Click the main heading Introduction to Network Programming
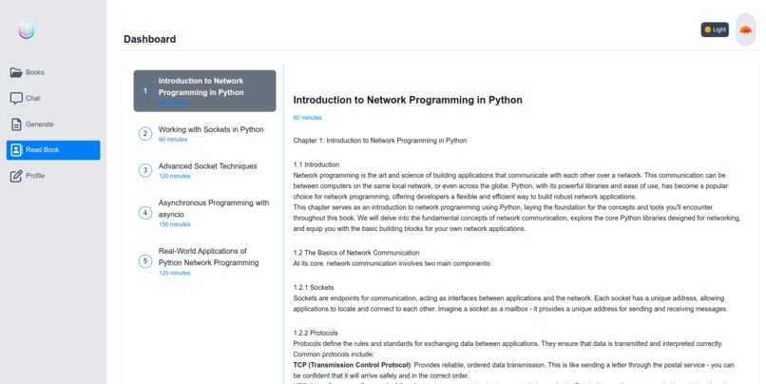 pos(408,100)
